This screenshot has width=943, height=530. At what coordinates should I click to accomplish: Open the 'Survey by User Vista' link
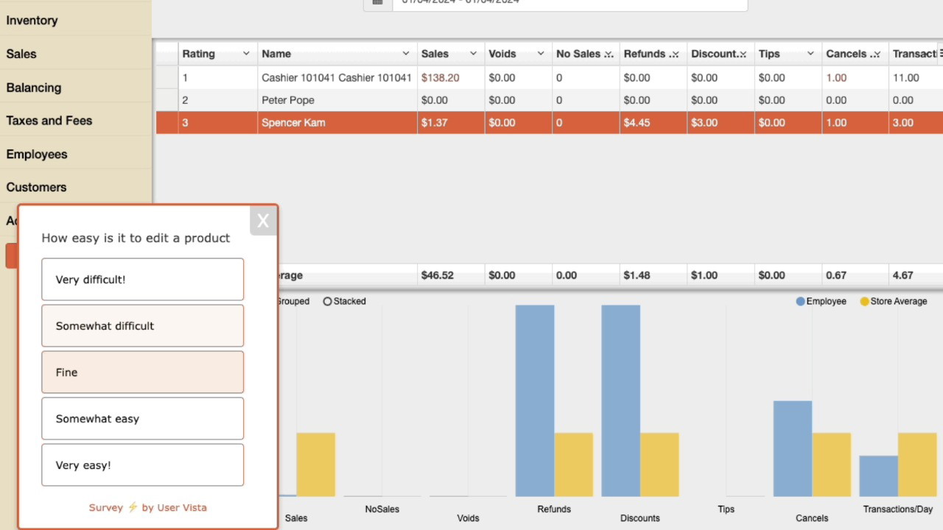pyautogui.click(x=147, y=507)
